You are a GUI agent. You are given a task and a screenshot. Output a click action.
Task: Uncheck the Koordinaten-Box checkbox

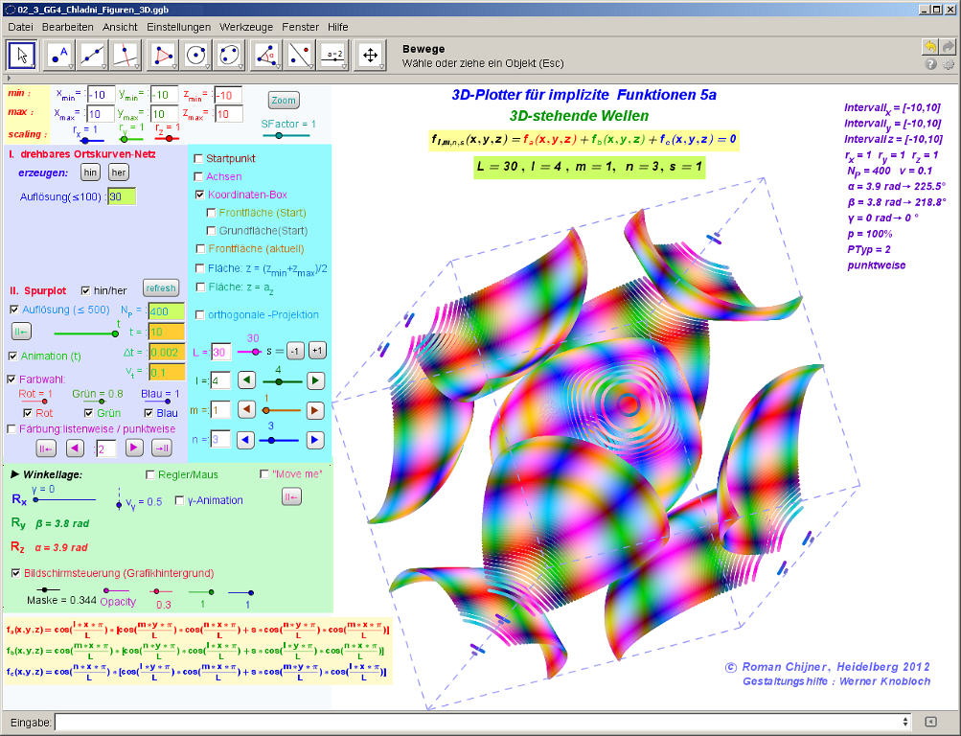coord(199,194)
